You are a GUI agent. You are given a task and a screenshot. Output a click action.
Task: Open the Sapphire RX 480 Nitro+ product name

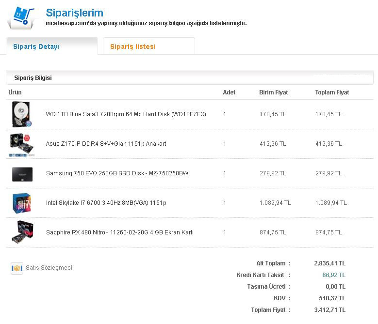119,232
